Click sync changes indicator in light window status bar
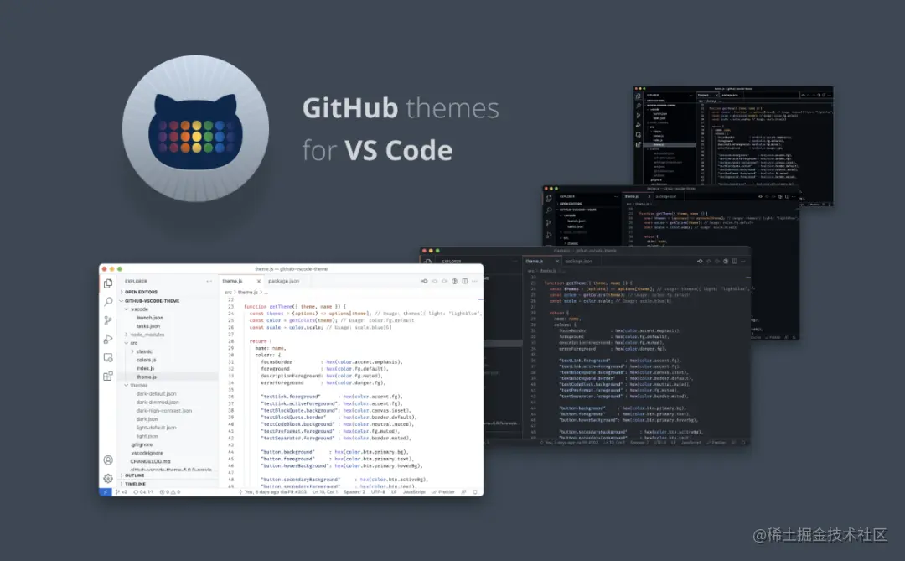Viewport: 905px width, 561px height. pyautogui.click(x=144, y=492)
